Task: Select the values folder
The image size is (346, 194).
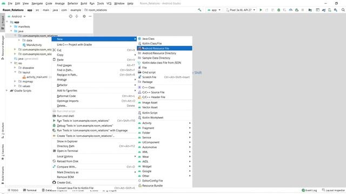Action: pyautogui.click(x=24, y=86)
